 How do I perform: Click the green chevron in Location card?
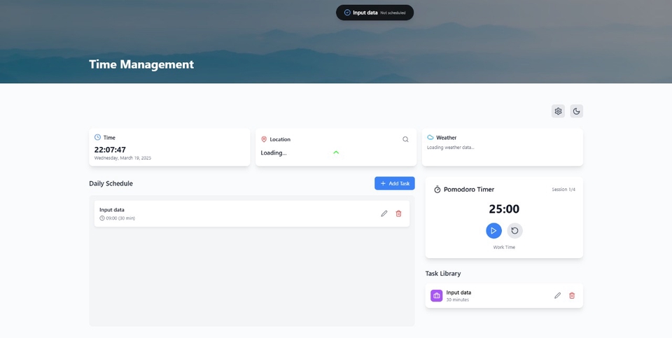[x=336, y=153]
